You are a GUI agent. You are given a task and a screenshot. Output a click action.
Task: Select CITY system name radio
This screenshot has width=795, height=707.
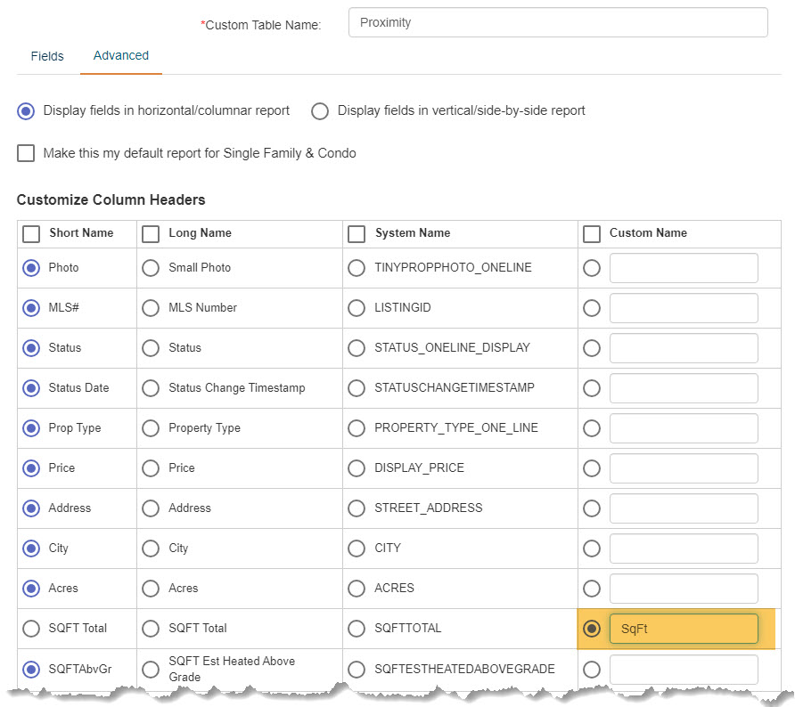tap(357, 548)
